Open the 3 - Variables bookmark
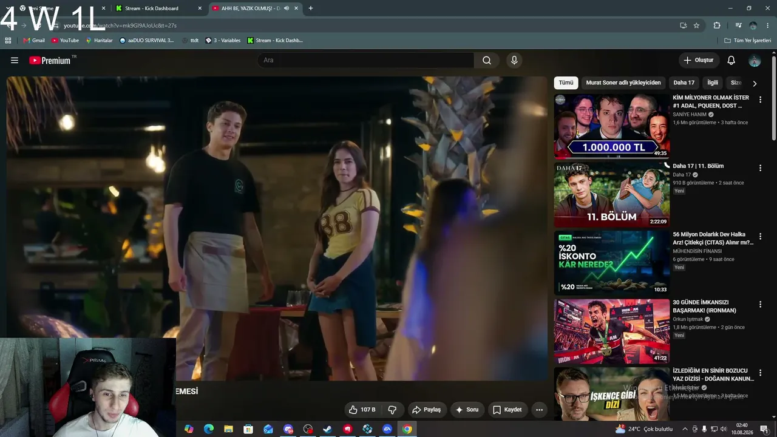This screenshot has height=437, width=777. coord(223,41)
